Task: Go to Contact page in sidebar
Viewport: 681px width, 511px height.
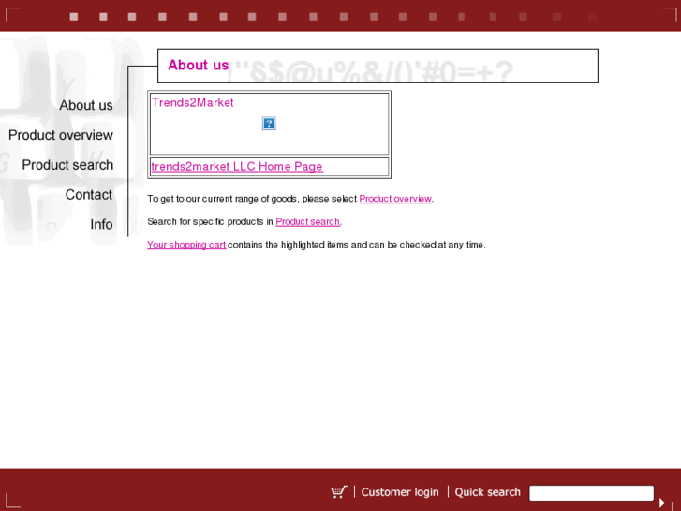Action: point(89,194)
